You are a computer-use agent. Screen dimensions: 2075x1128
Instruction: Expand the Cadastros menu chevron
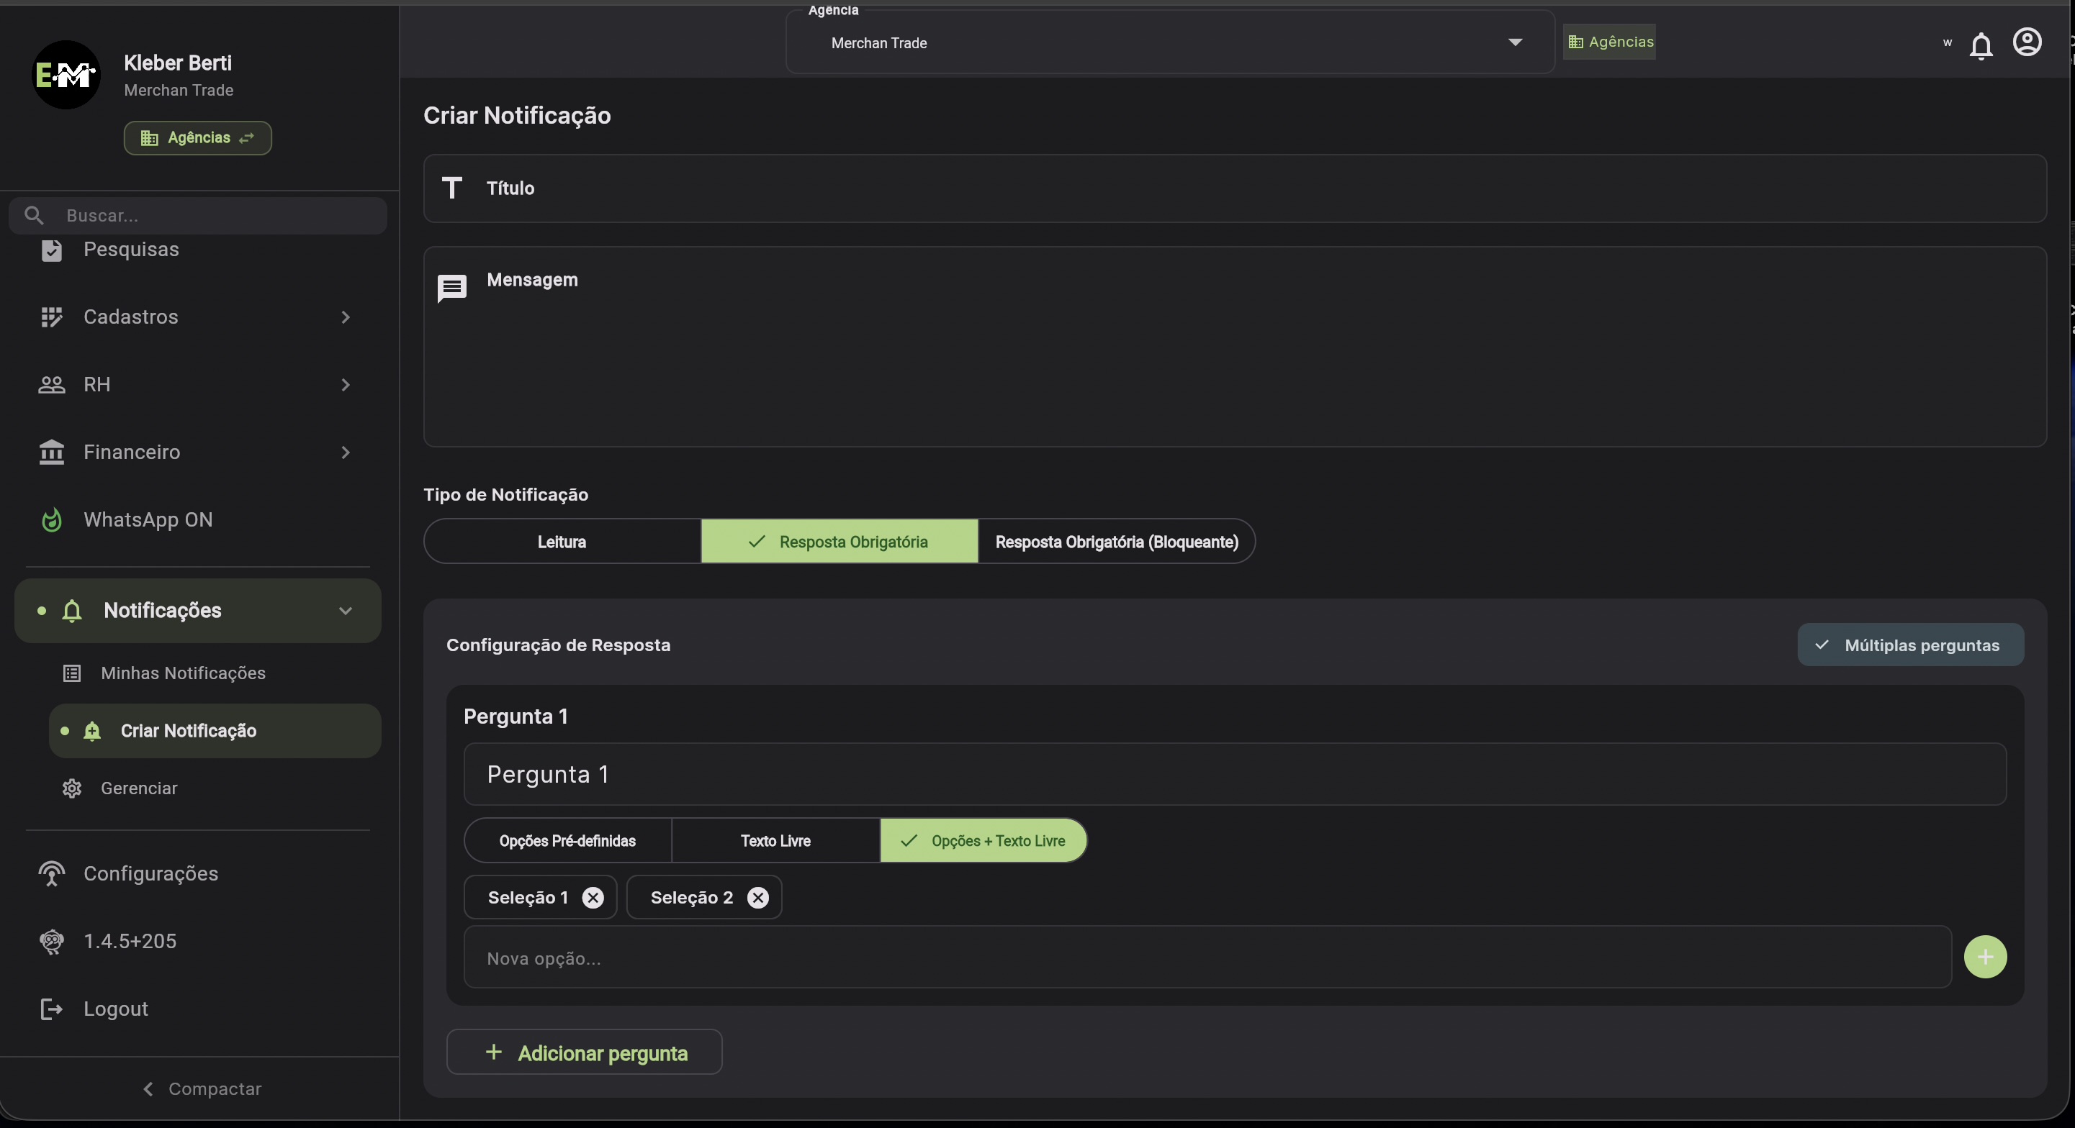click(x=345, y=317)
